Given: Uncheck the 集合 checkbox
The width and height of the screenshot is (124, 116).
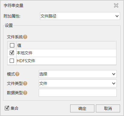Looking at the screenshot, I should 7,108.
